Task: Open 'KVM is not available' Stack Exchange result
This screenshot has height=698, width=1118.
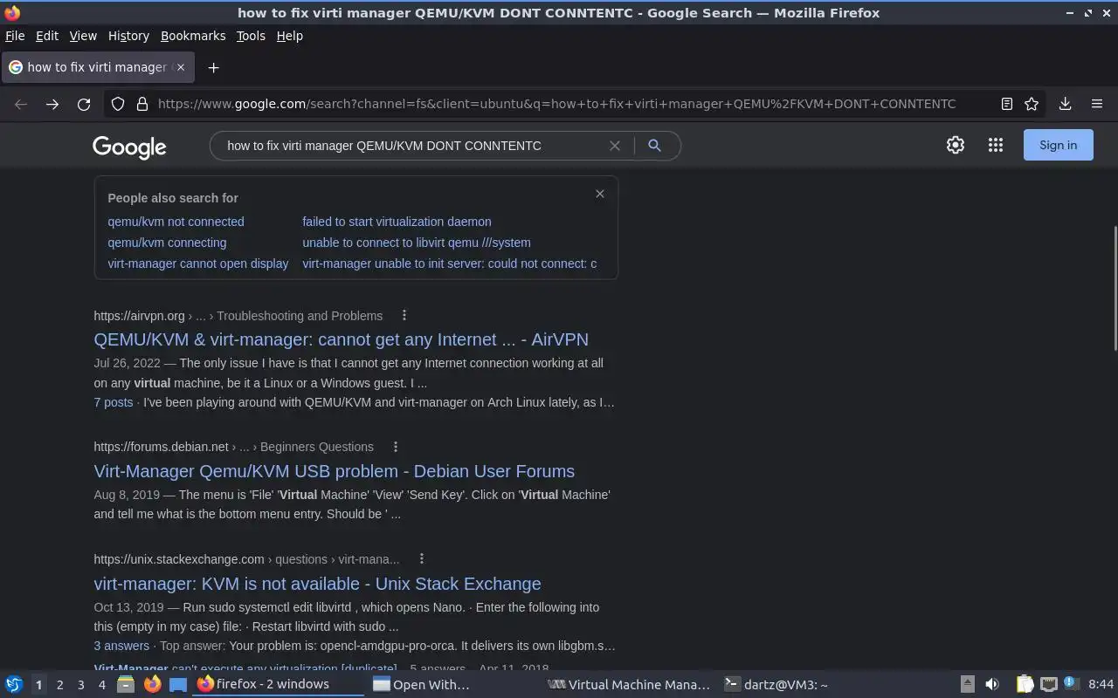Action: point(317,584)
